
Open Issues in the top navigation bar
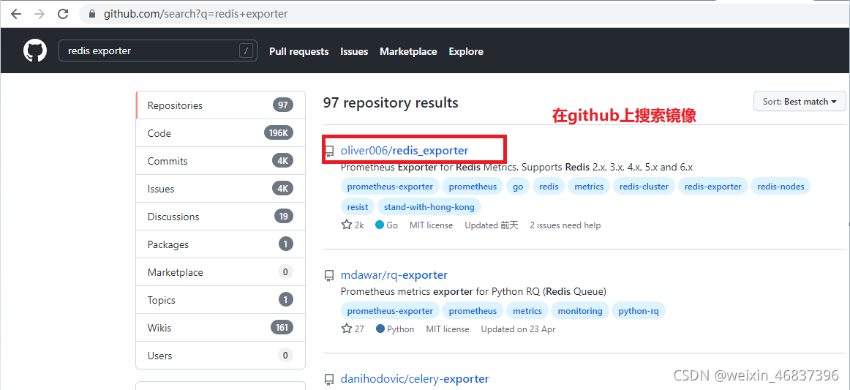click(x=354, y=51)
